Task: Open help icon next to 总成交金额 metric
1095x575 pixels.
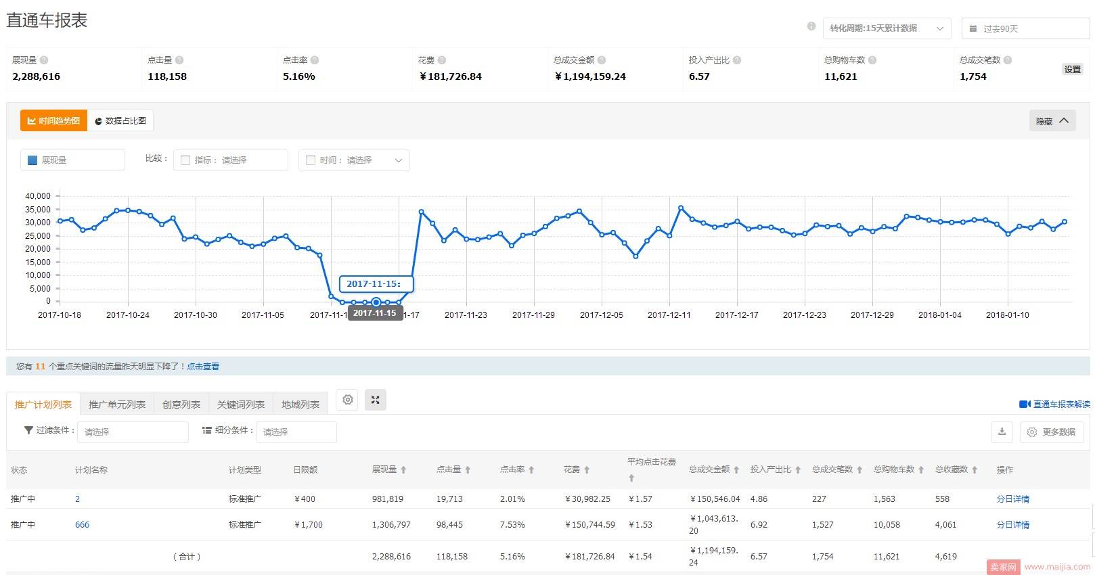Action: (x=602, y=60)
